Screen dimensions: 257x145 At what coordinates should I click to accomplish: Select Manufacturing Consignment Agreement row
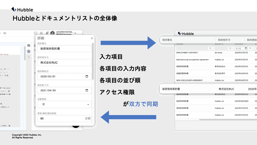point(216,60)
